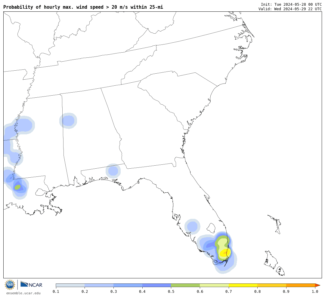Image resolution: width=325 pixels, height=297 pixels.
Task: Open the ensemble.ucar.edu link text
Action: [x=23, y=293]
